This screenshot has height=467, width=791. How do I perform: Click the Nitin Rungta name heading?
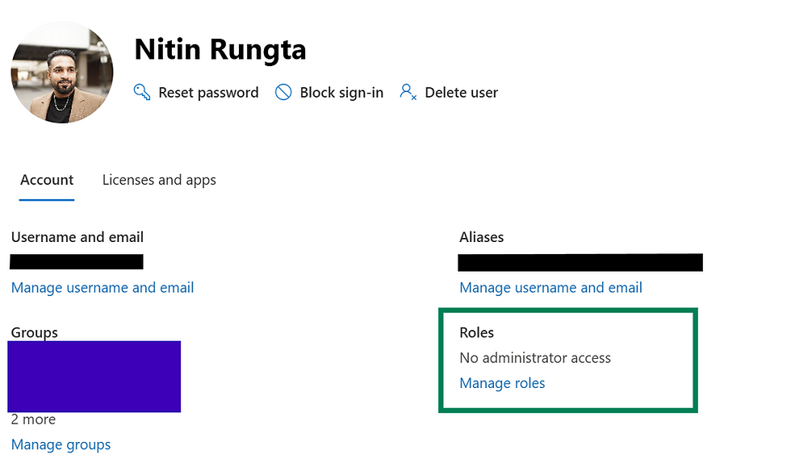(x=220, y=50)
